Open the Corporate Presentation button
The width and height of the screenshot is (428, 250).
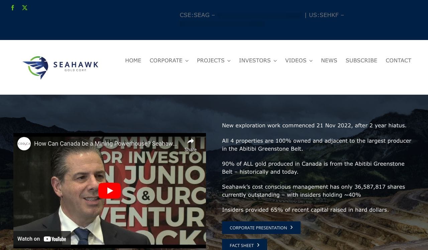[x=261, y=228]
